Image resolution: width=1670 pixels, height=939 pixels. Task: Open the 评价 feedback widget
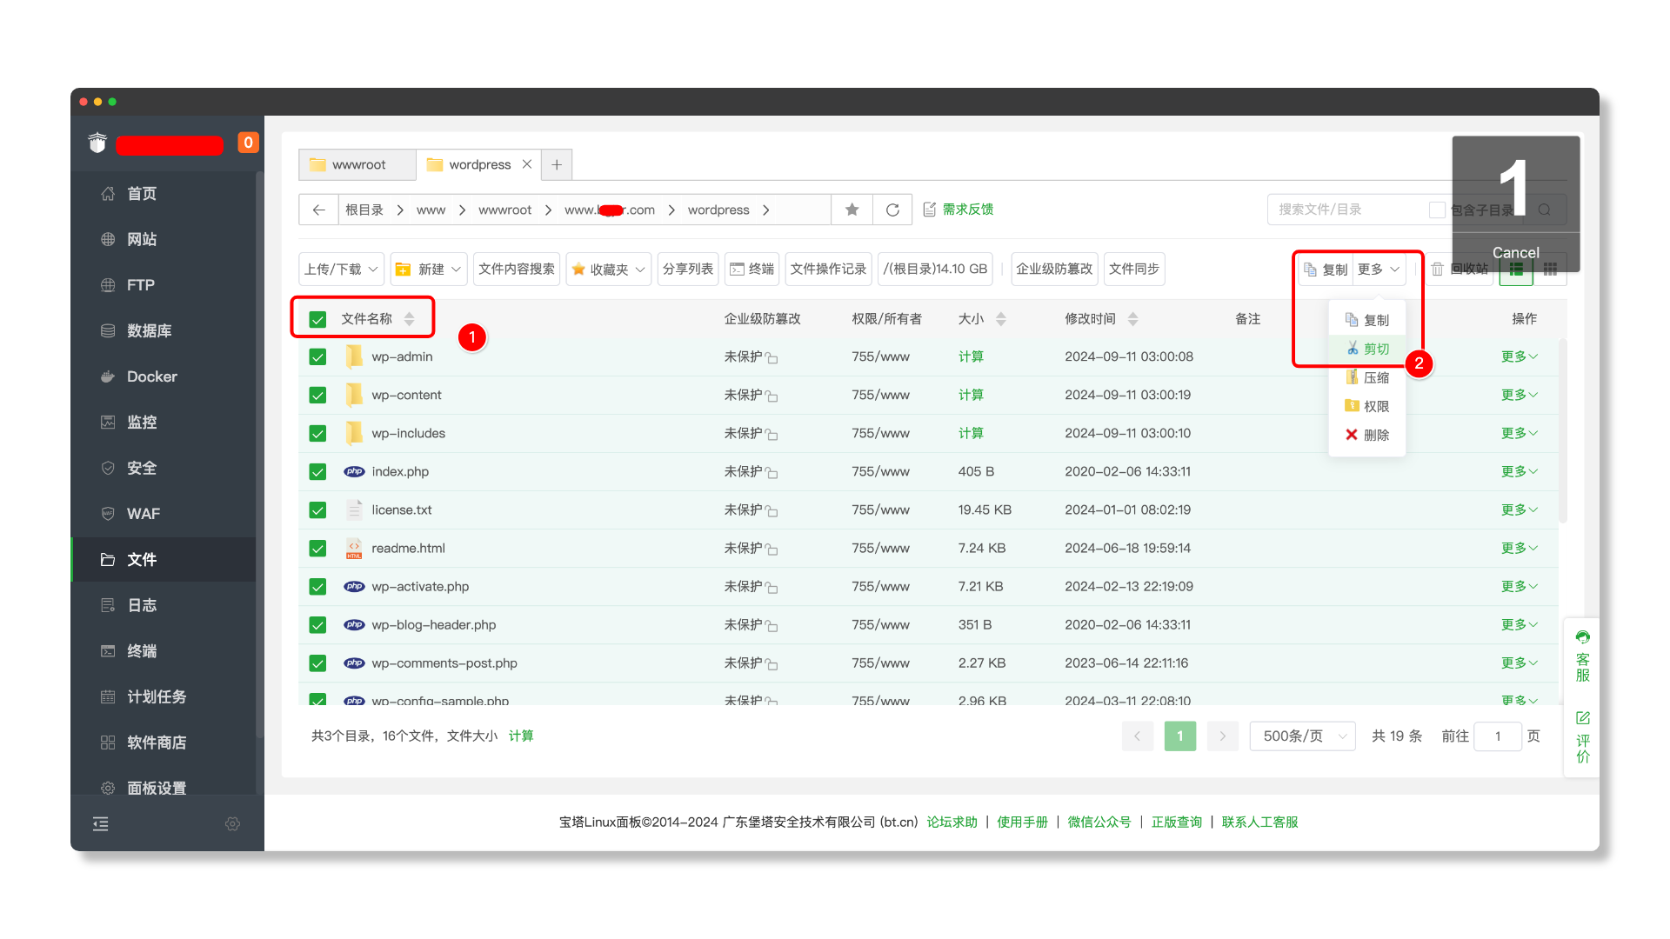(x=1583, y=737)
